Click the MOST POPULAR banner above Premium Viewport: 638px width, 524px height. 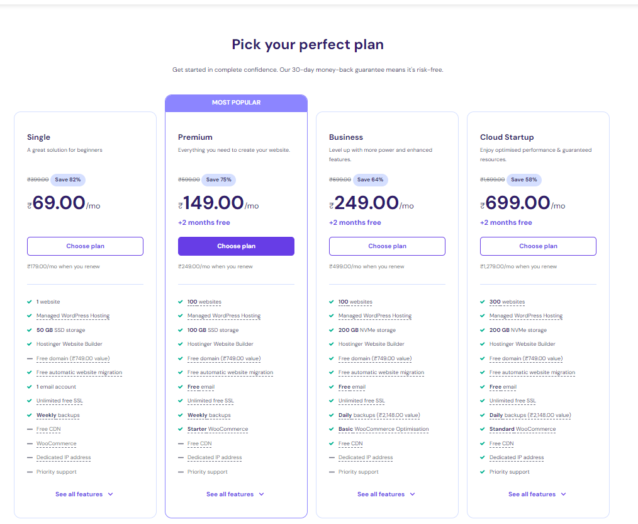(236, 103)
